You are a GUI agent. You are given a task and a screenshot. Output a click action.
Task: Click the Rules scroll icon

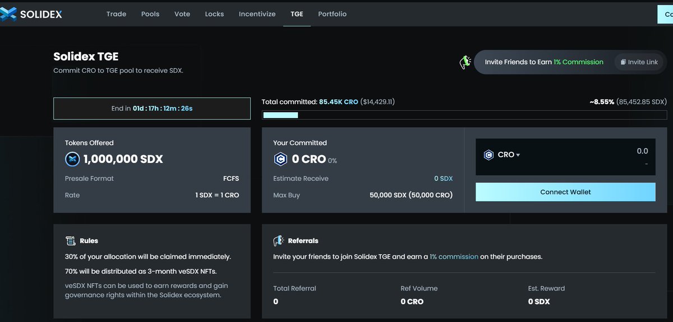tap(71, 241)
